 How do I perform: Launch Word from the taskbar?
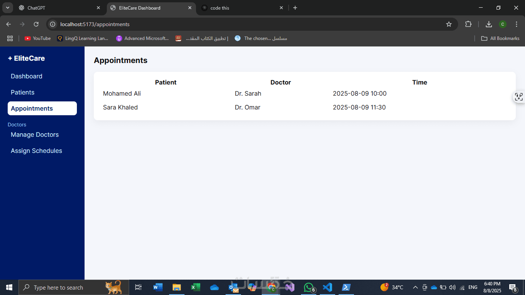point(158,287)
